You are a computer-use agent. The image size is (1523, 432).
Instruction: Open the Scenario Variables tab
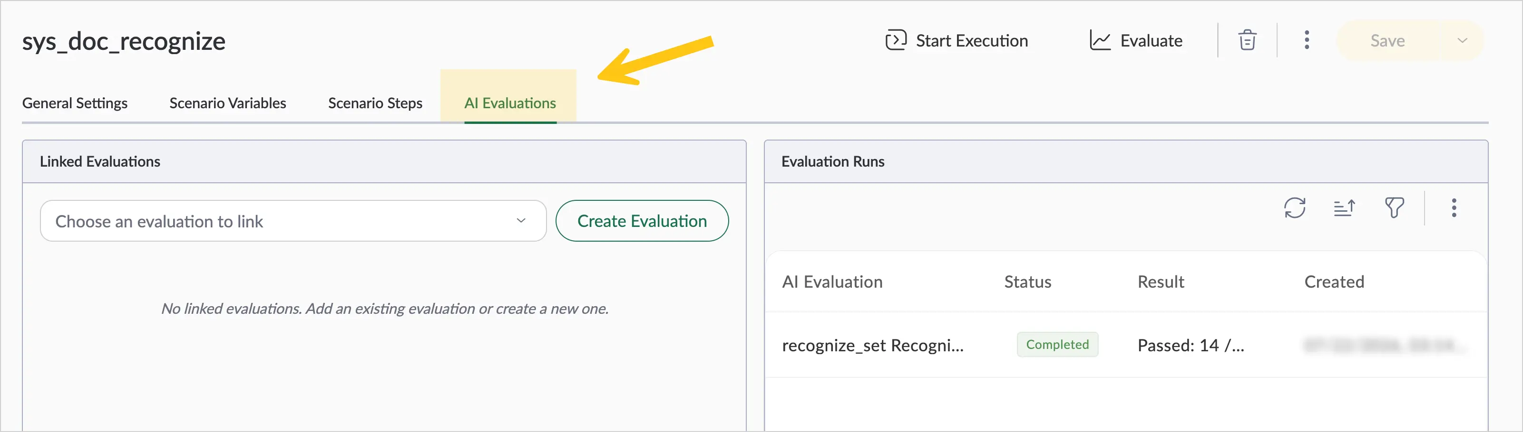point(228,103)
